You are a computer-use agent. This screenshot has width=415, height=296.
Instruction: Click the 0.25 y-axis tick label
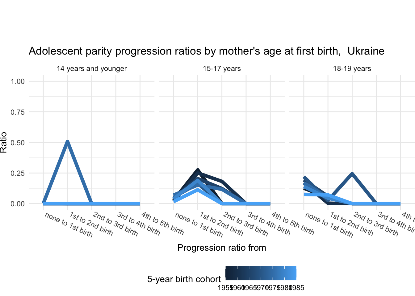tap(18, 173)
